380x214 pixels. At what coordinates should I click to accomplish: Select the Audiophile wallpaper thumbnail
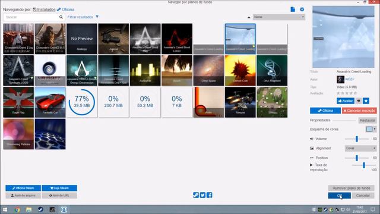(x=145, y=70)
